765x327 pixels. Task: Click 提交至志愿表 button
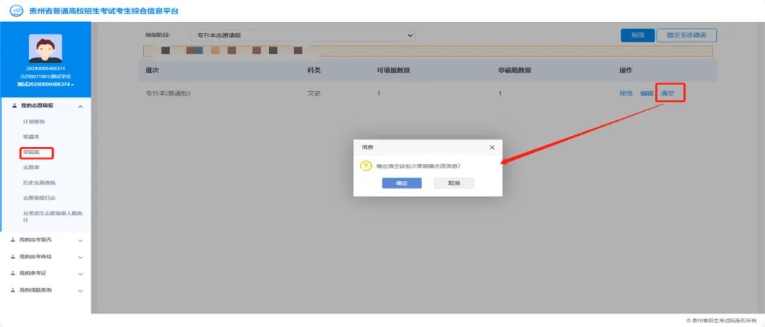[686, 35]
